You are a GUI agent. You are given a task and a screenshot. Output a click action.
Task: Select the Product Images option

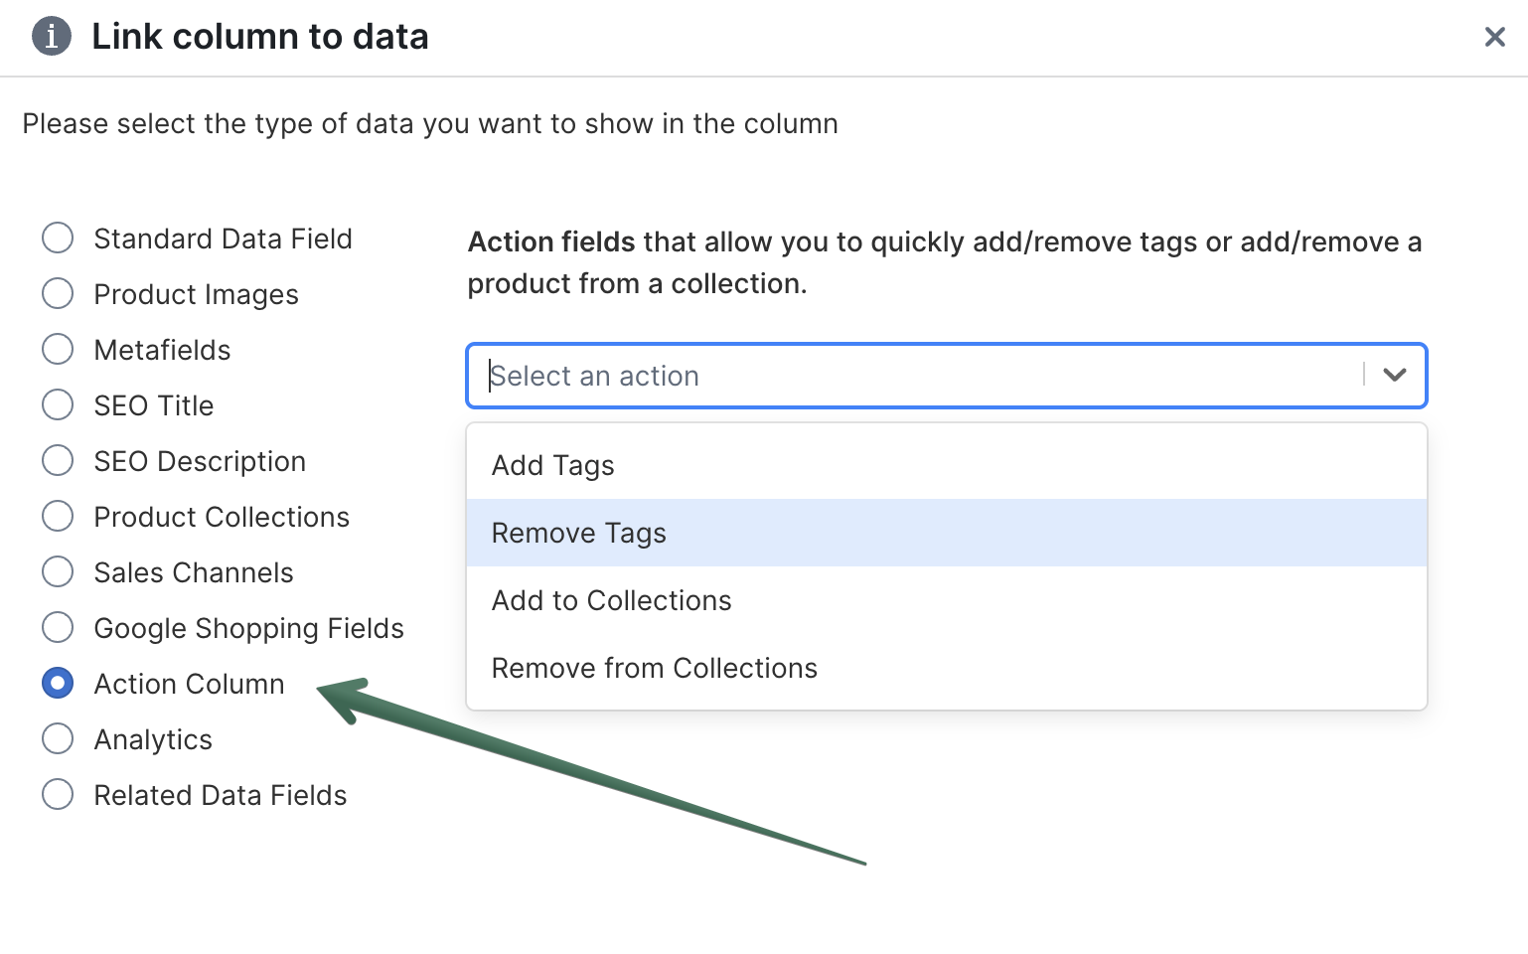(58, 293)
